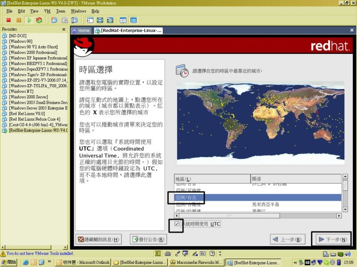Open the VM menu
This screenshot has height=267, width=357.
[x=47, y=11]
